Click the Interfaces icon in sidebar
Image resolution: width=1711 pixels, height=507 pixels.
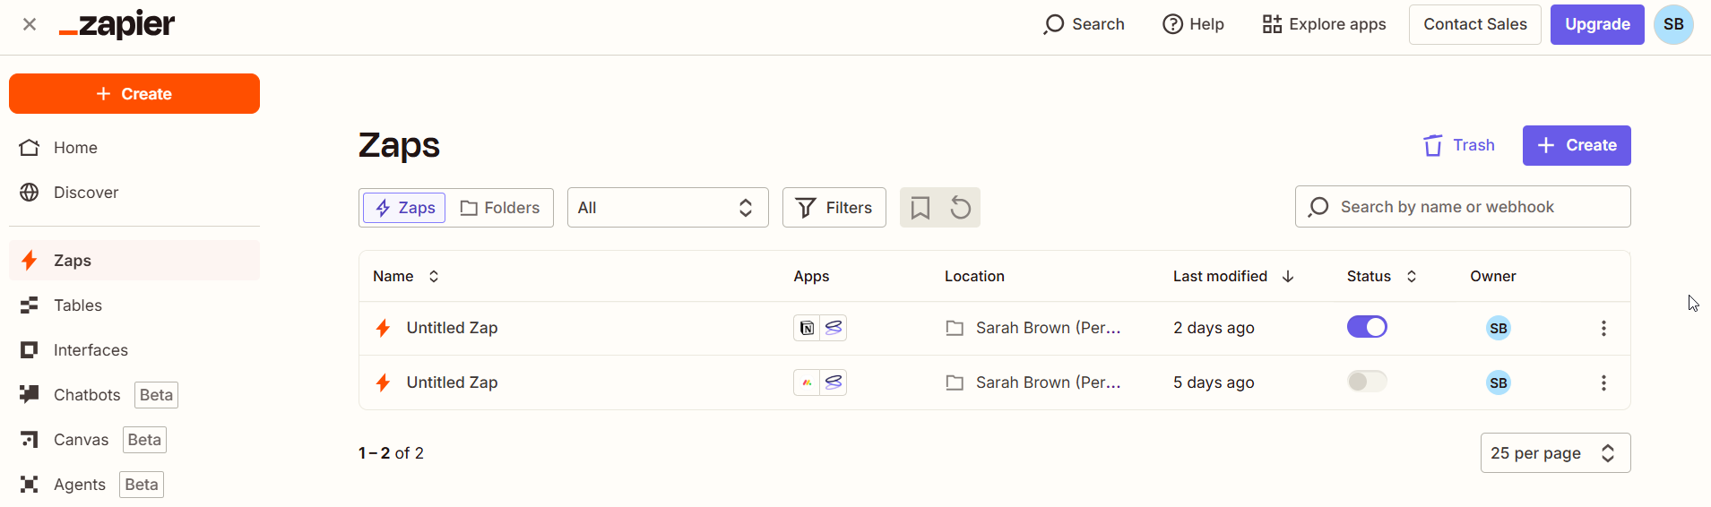coord(30,350)
